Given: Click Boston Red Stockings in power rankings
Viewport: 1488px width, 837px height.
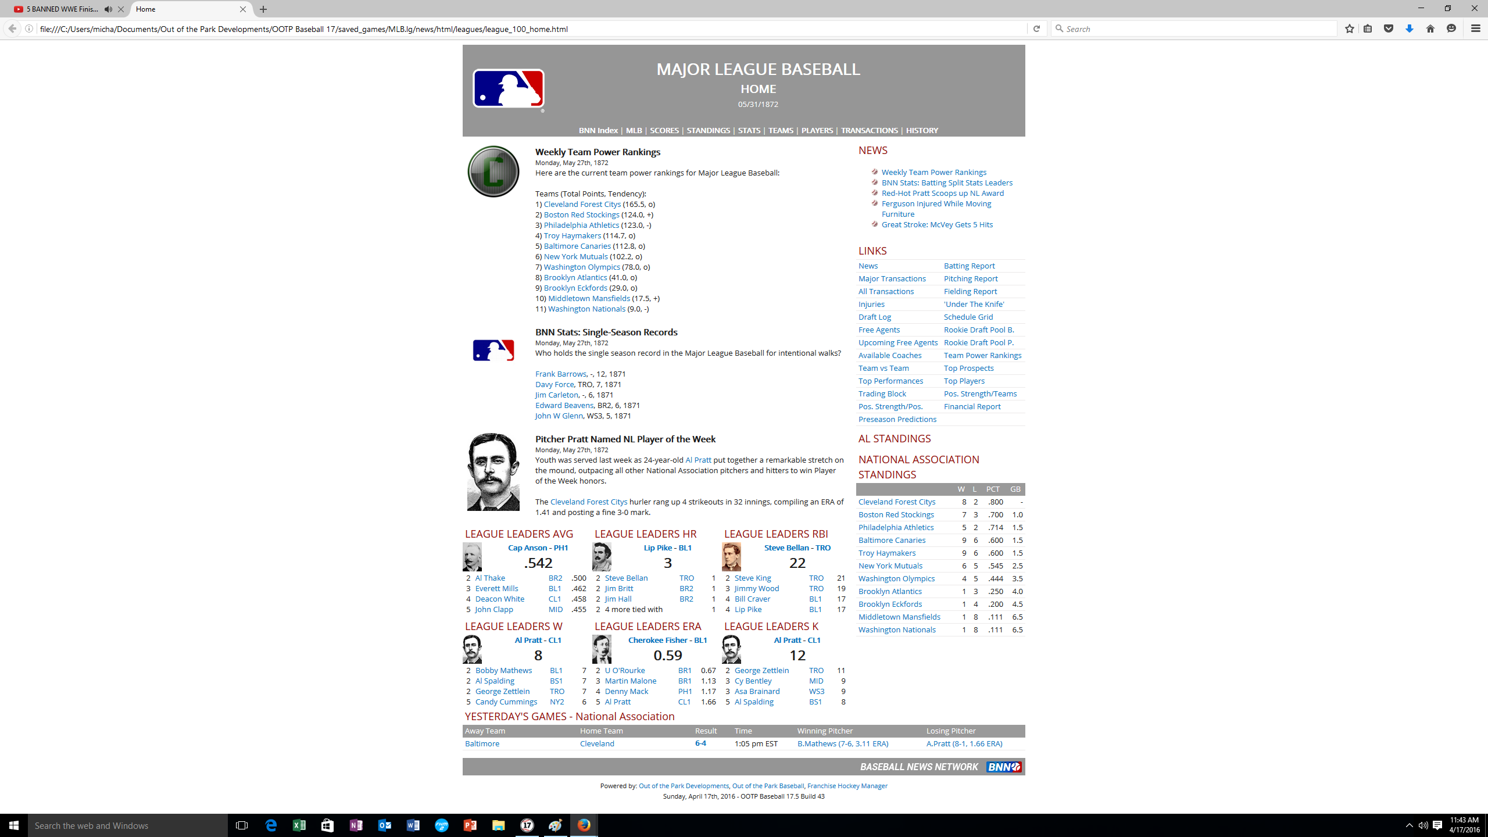Looking at the screenshot, I should [581, 214].
